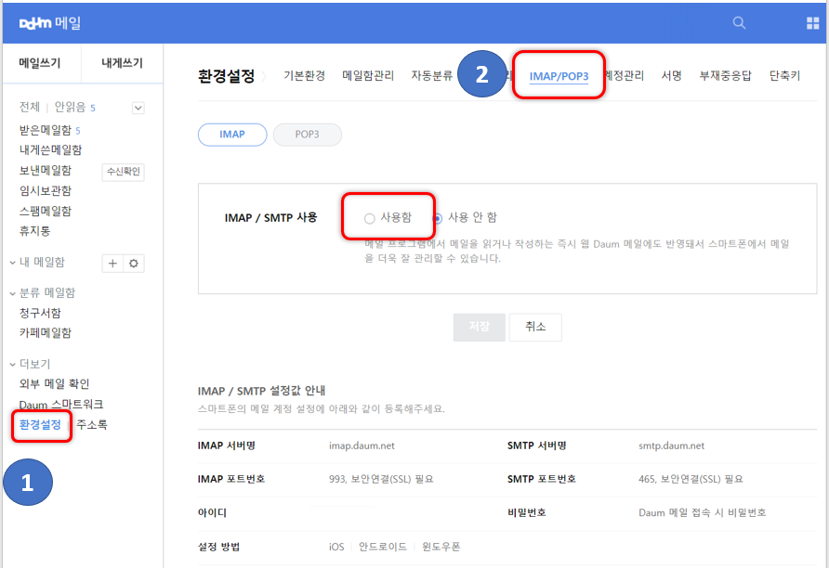This screenshot has height=568, width=829.
Task: Open 환경설정 in the sidebar
Action: [x=40, y=425]
